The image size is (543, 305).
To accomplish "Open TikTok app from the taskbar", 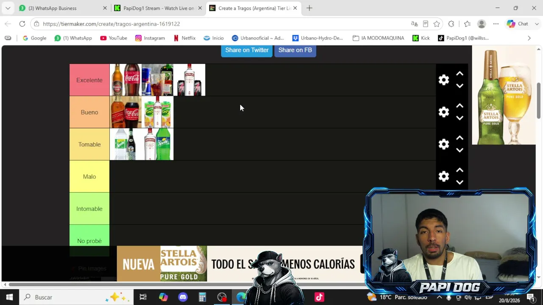I will 319,297.
